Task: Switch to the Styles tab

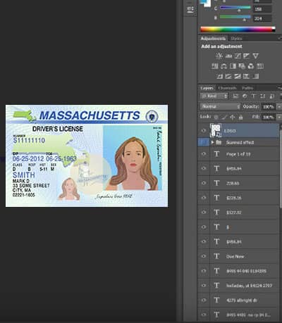Action: click(x=236, y=39)
